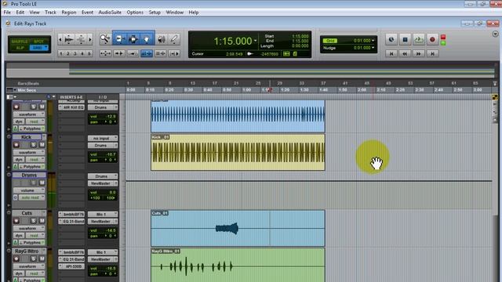Open the AudioSuite menu
Viewport: 502px width, 282px height.
[110, 13]
